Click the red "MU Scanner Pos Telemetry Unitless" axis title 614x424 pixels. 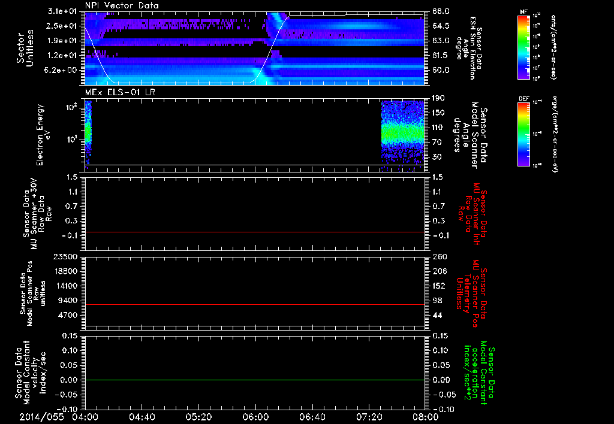coord(472,293)
